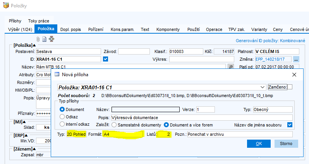Click the paperclip attachments icon
Image resolution: width=309 pixels, height=164 pixels.
[38, 39]
